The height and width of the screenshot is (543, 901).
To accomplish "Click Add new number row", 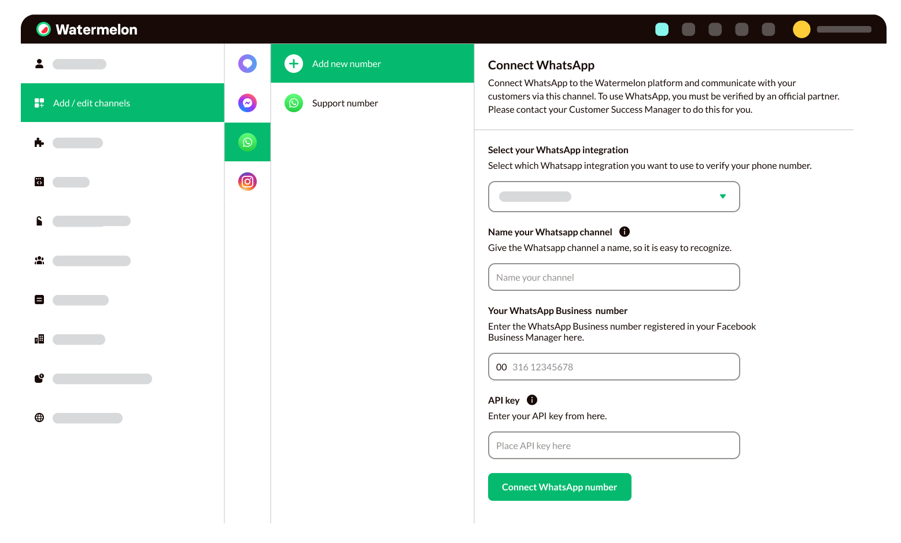I will [372, 64].
